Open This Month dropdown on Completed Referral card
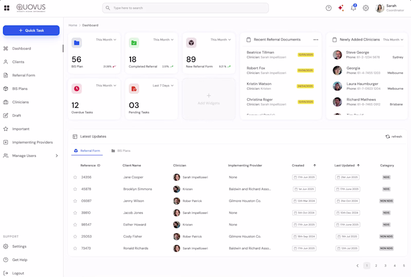This screenshot has height=277, width=411. point(163,40)
